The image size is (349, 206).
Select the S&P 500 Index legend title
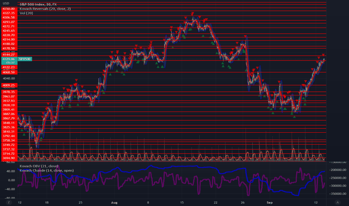38,4
